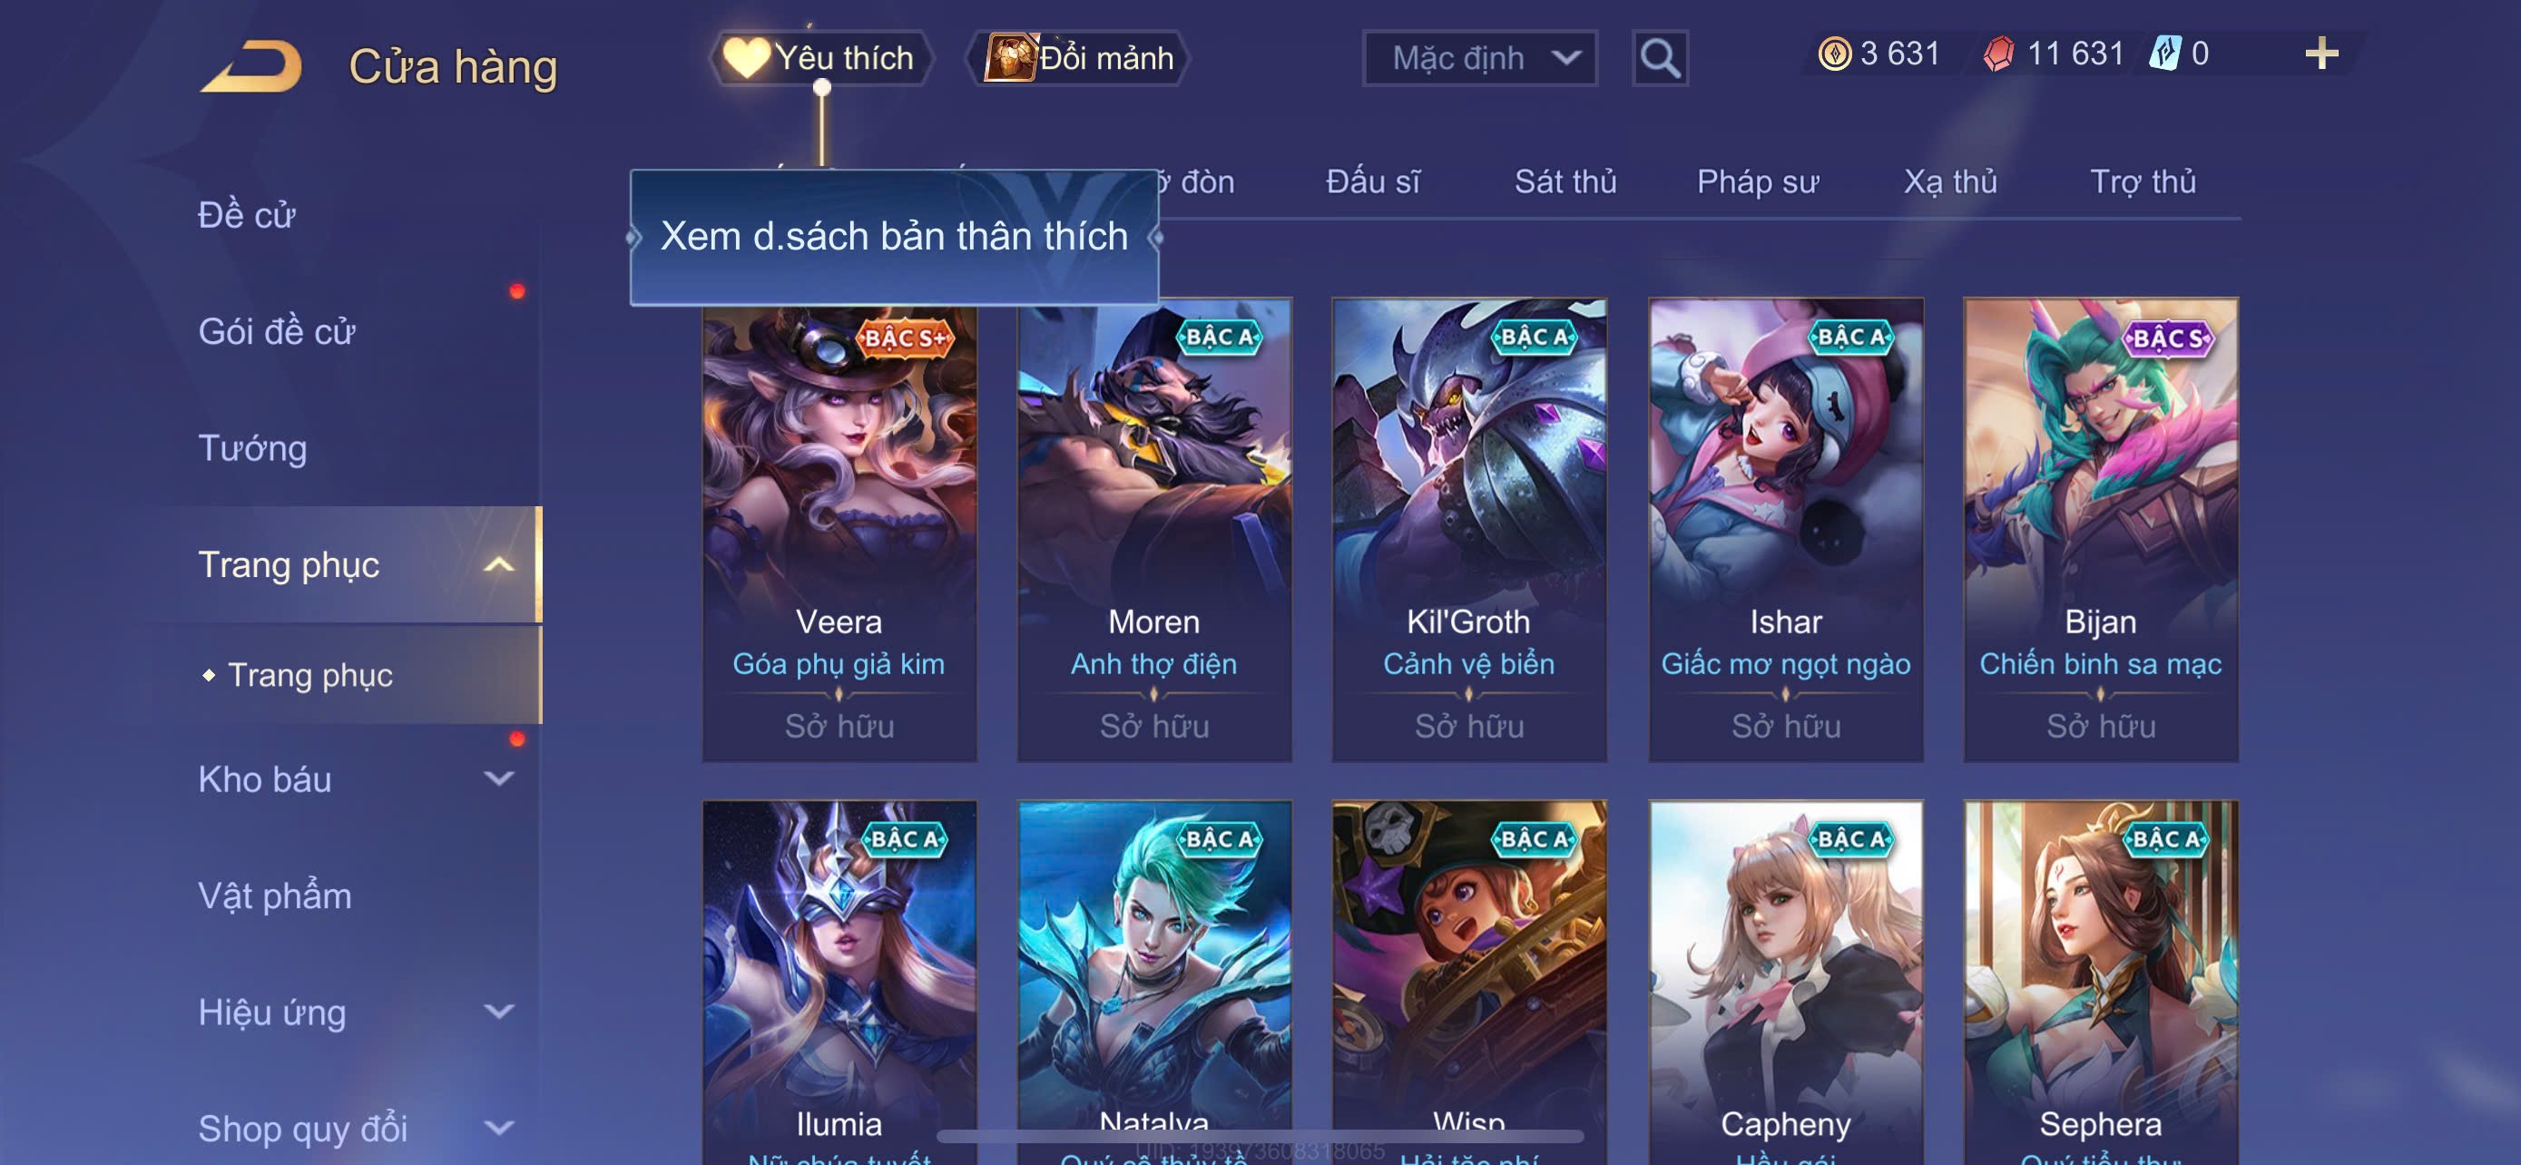
Task: Tap the plus icon to add currency
Action: click(2321, 53)
